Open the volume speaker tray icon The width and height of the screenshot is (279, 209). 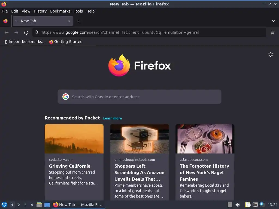(x=238, y=205)
